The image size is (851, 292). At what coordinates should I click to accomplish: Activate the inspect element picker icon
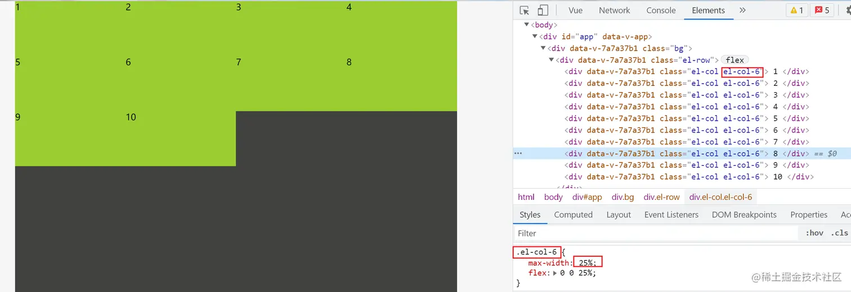pos(525,10)
